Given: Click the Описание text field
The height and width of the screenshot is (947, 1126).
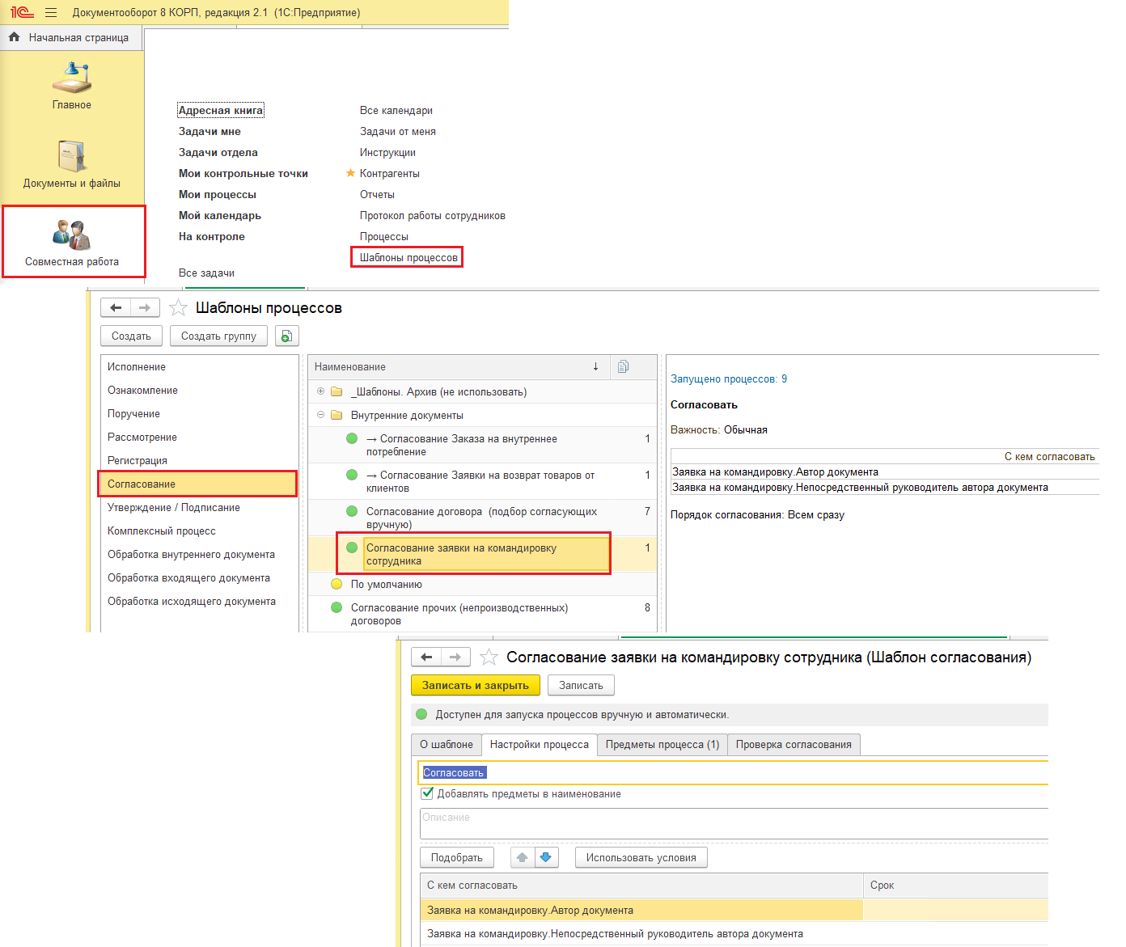Looking at the screenshot, I should pos(732,824).
